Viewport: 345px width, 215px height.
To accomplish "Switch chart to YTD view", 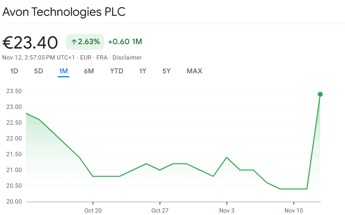I will pos(117,71).
